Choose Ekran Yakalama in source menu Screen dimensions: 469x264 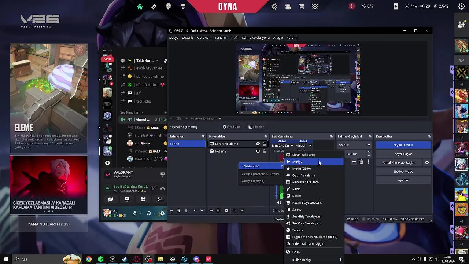pyautogui.click(x=314, y=155)
